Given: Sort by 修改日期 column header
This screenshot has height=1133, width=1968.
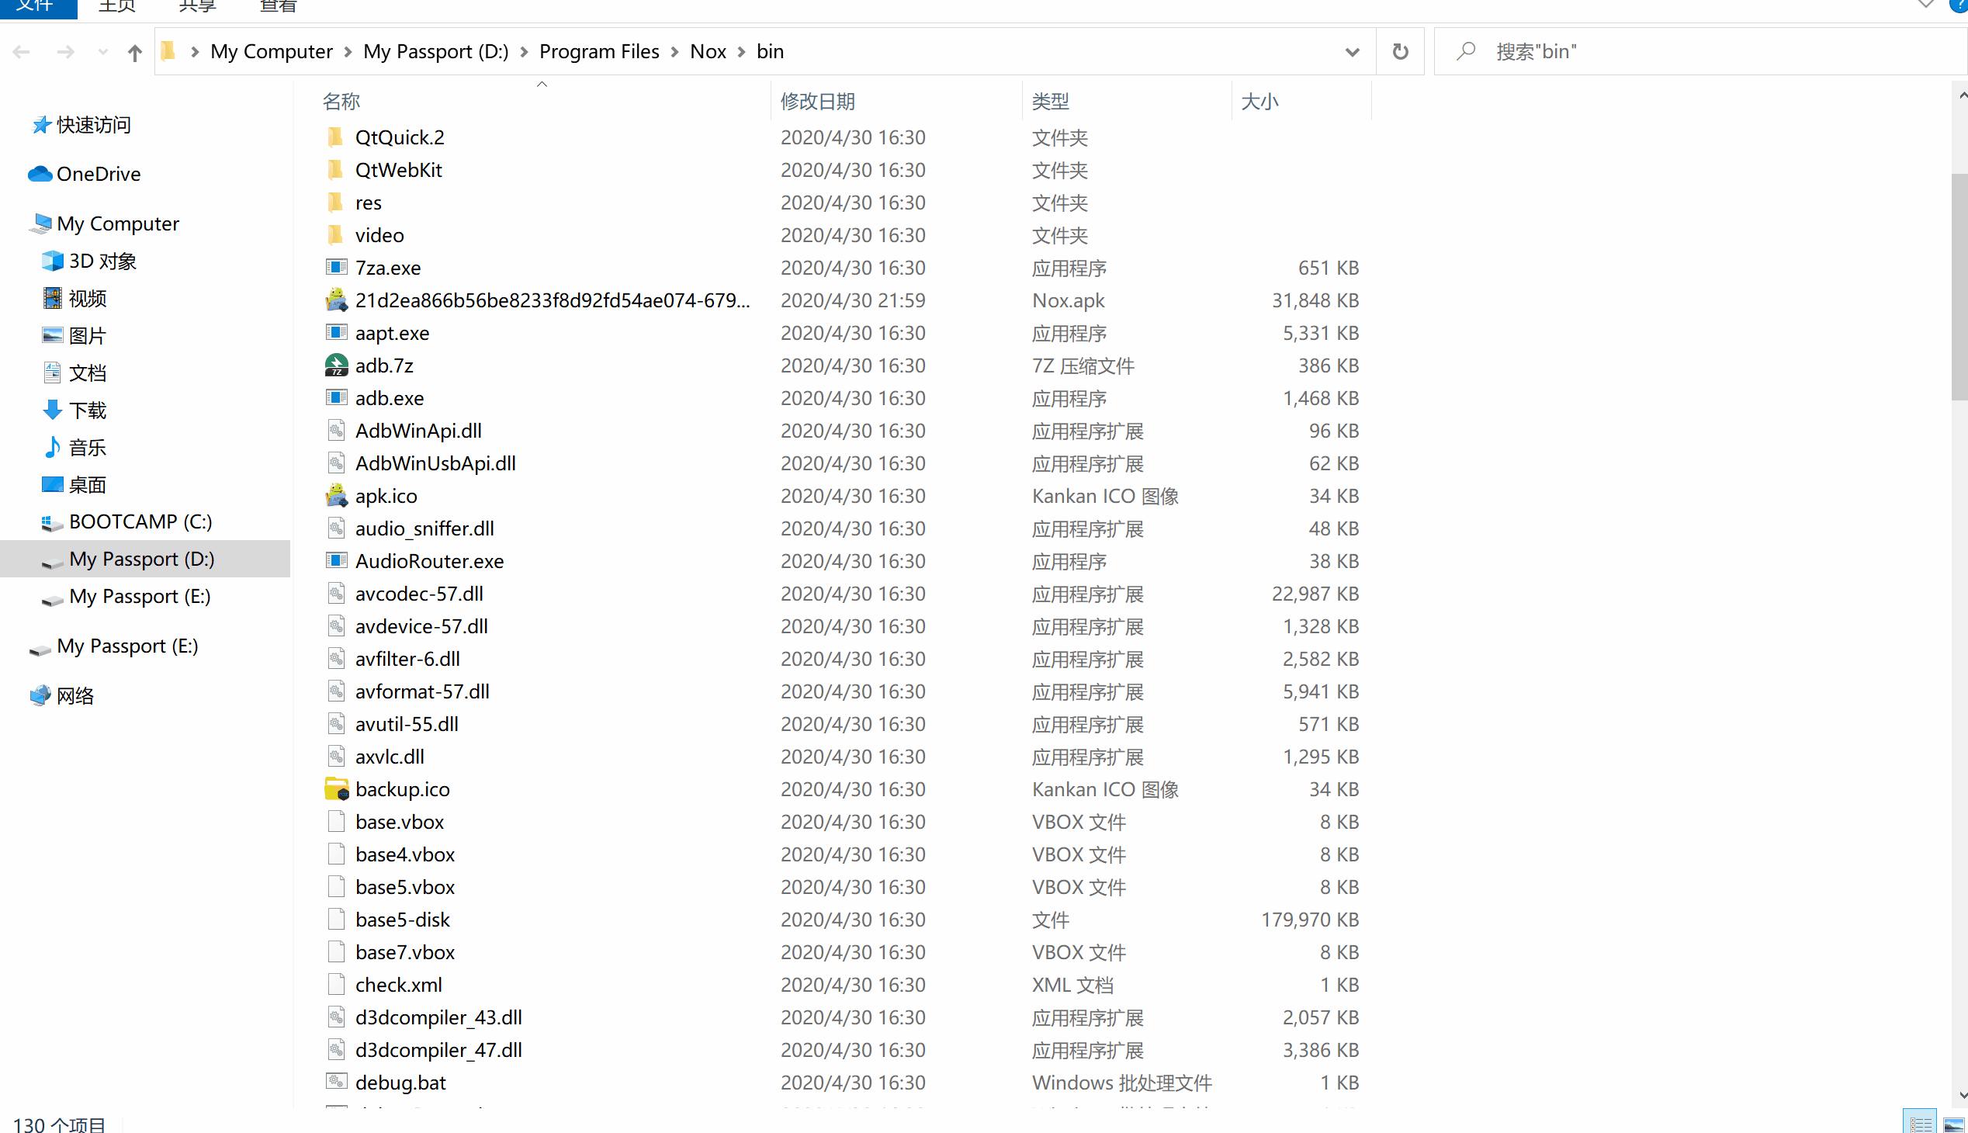Looking at the screenshot, I should point(818,101).
